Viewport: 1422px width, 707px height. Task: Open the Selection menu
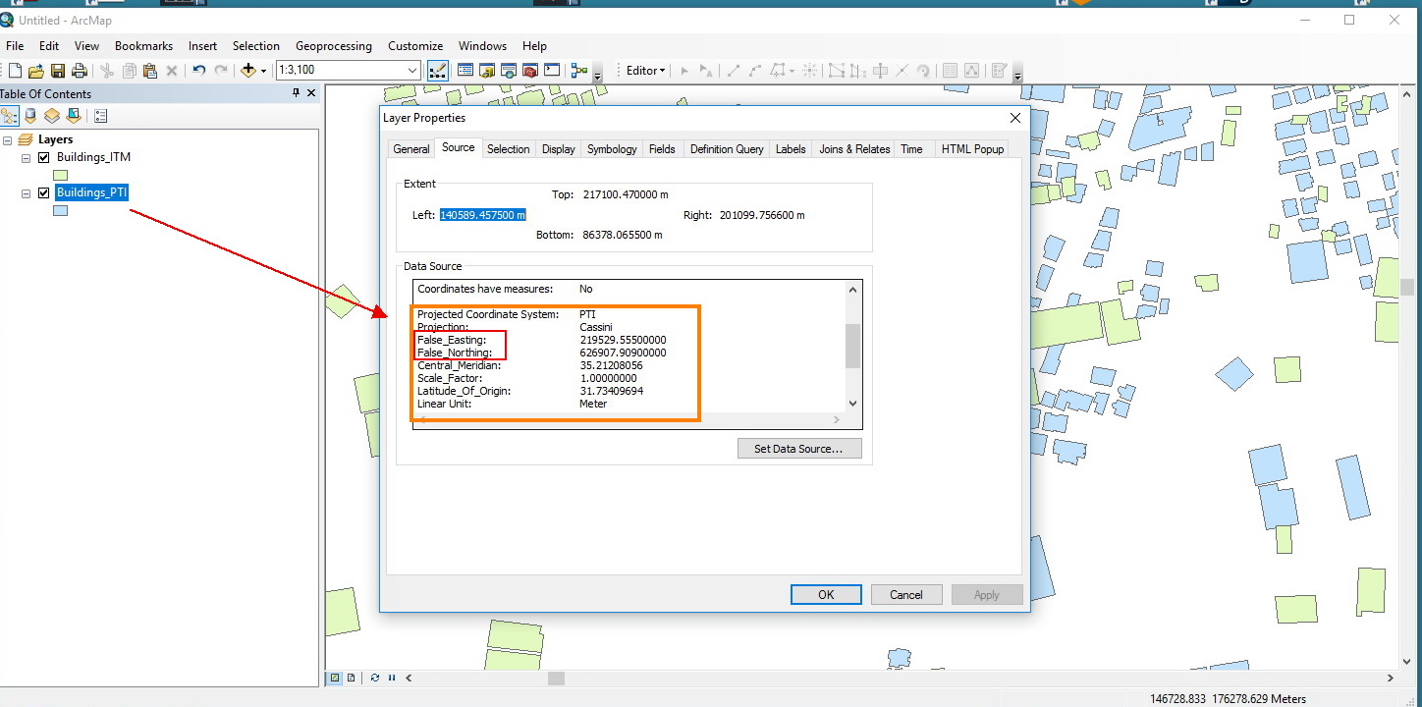tap(256, 46)
